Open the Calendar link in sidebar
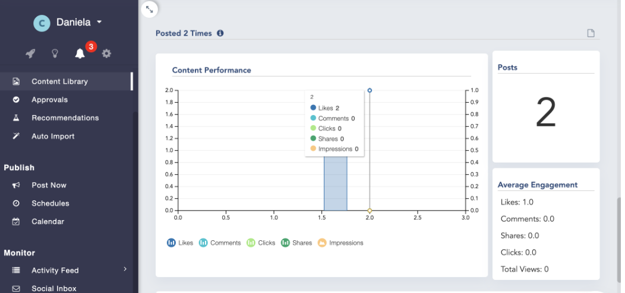 coord(48,221)
